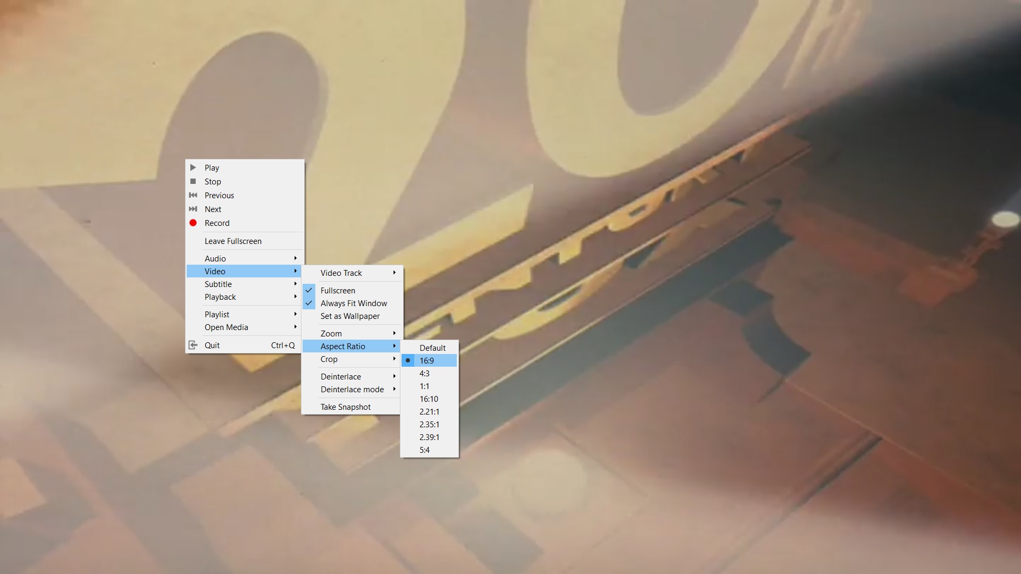Toggle Always Fit Window checkmark
Screen dimensions: 1021x574
click(x=309, y=303)
